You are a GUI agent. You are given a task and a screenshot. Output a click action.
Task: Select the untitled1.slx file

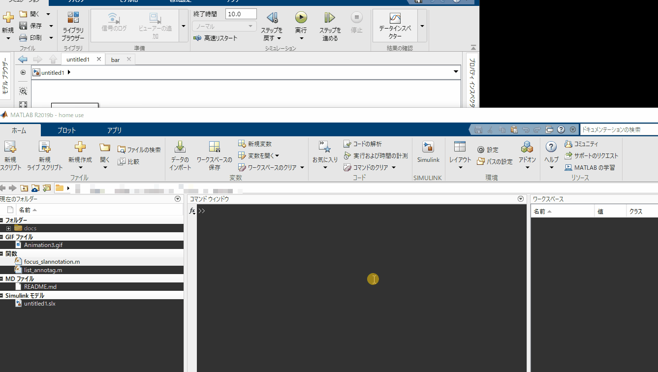coord(40,304)
